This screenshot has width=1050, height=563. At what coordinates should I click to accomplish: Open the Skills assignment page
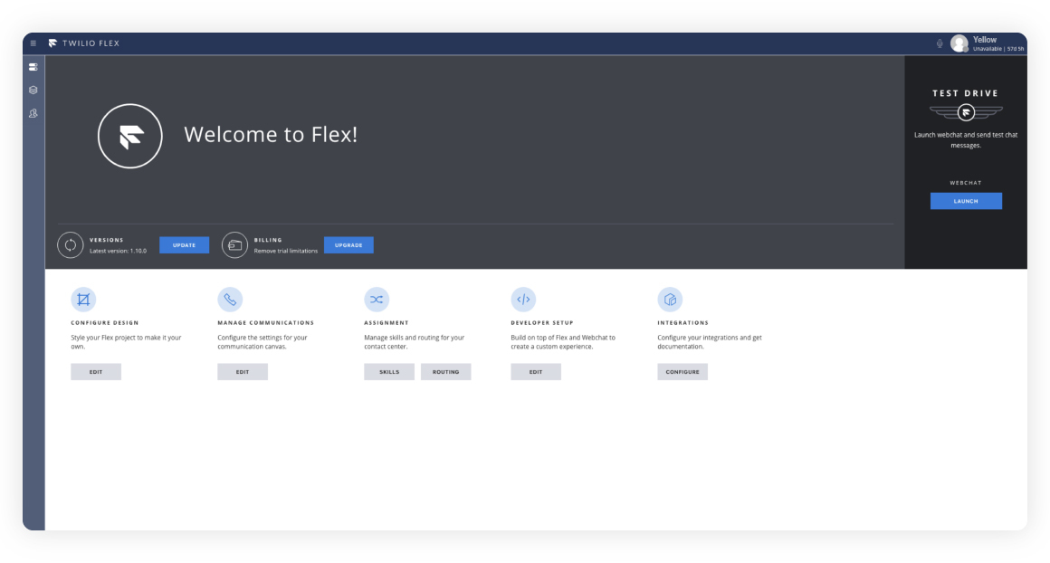(389, 371)
